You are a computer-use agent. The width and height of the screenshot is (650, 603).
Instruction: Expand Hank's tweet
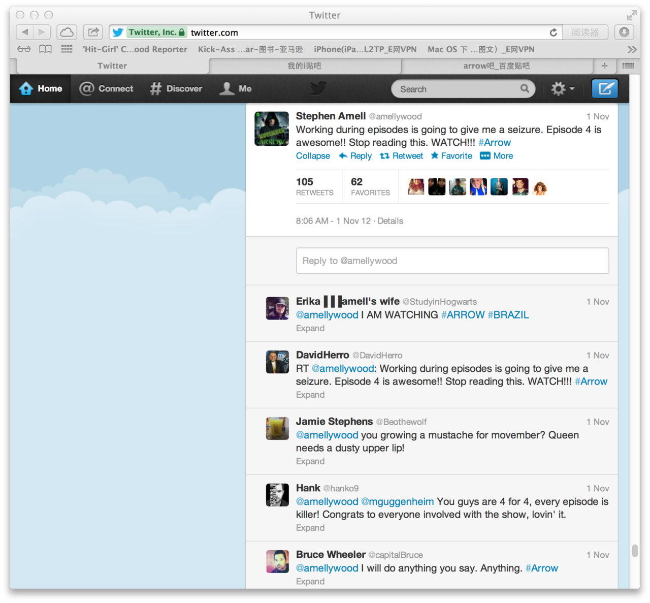pyautogui.click(x=310, y=528)
